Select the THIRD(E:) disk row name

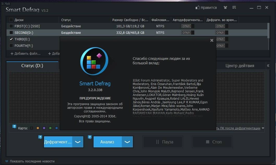tap(22, 39)
